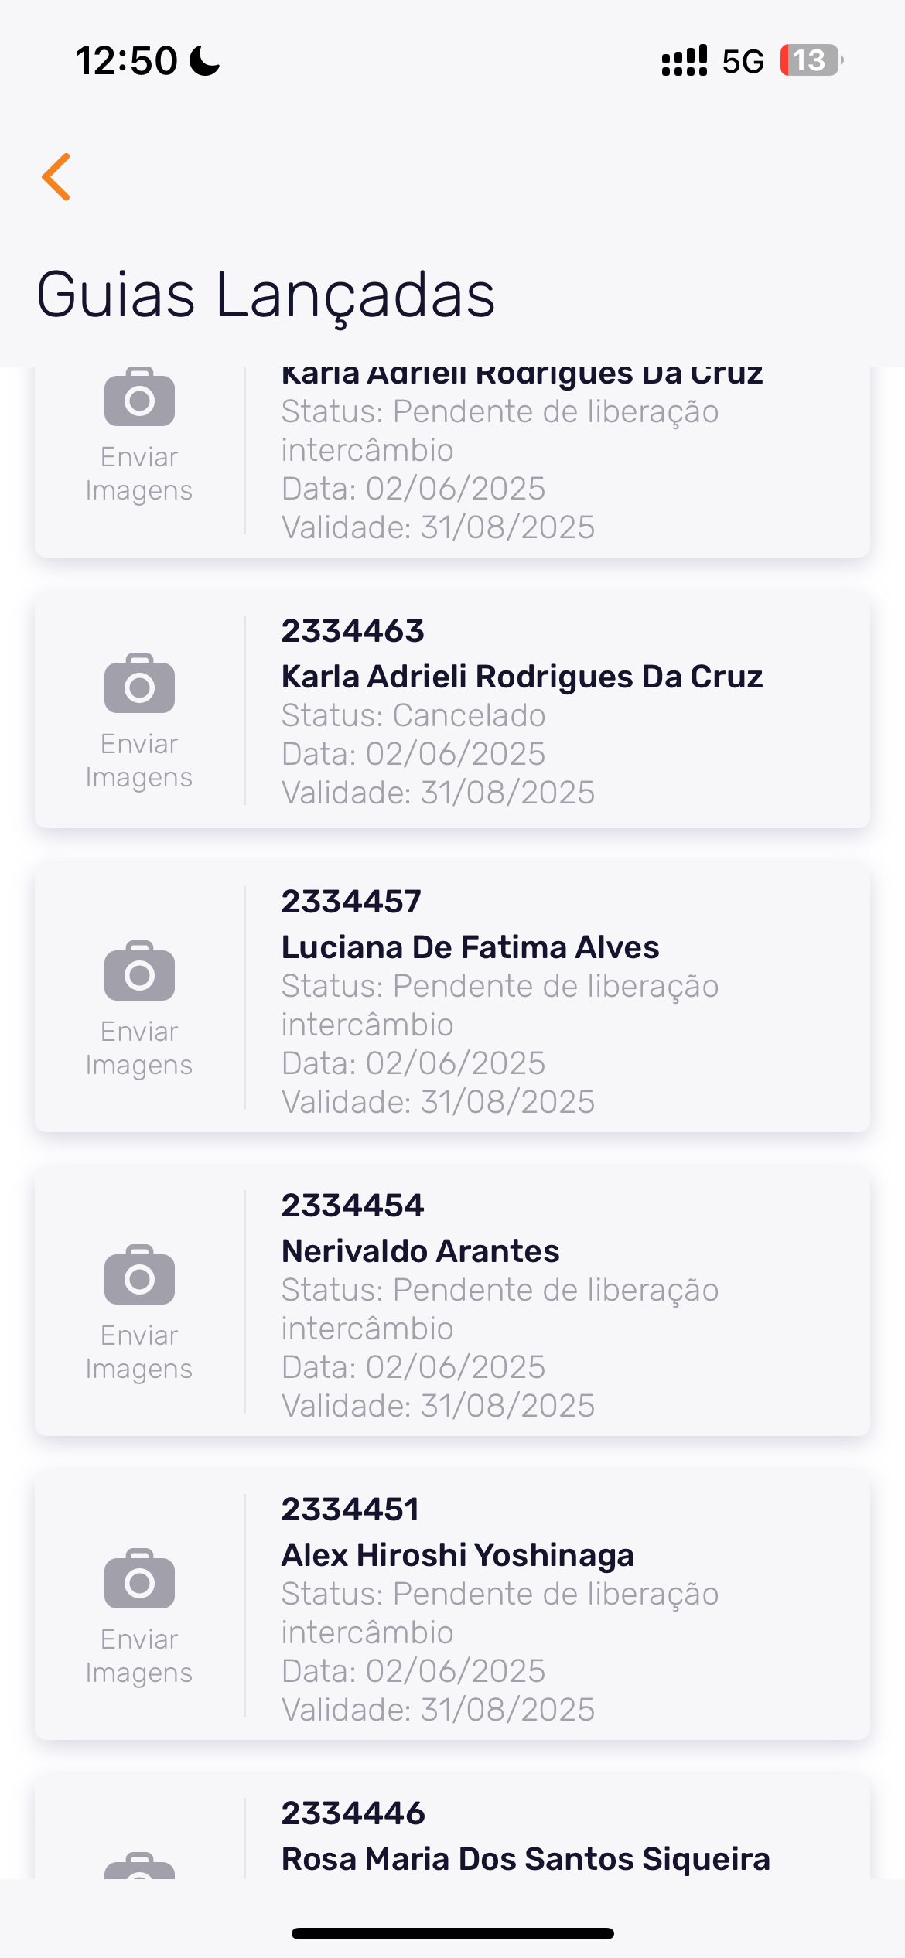Image resolution: width=905 pixels, height=1958 pixels.
Task: Tap the Cancelado status line
Action: [x=413, y=715]
